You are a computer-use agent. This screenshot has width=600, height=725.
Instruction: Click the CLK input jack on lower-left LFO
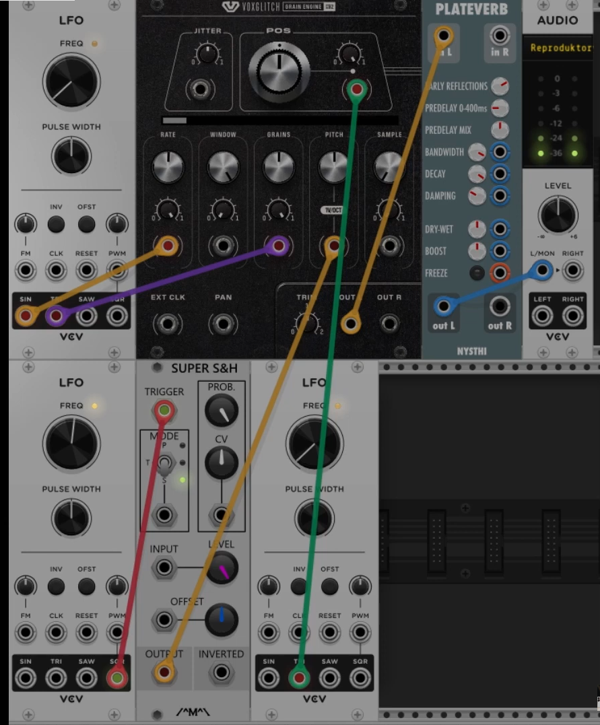pyautogui.click(x=56, y=632)
